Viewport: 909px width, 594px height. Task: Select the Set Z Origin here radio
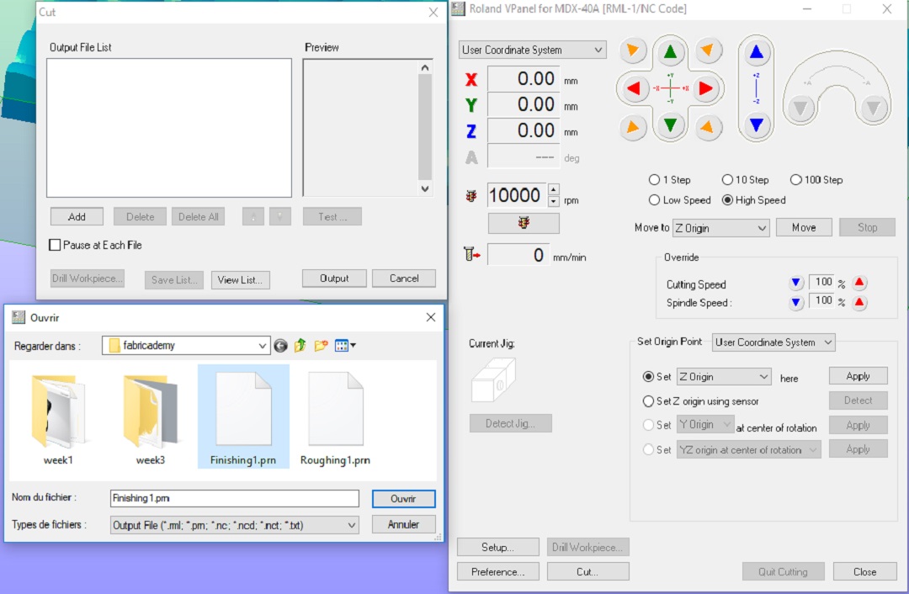click(648, 377)
